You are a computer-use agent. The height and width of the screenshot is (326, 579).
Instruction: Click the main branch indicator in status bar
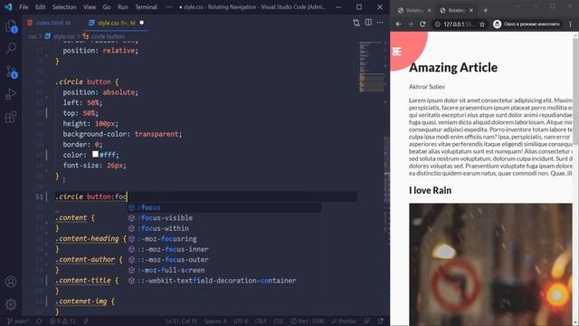tap(18, 321)
